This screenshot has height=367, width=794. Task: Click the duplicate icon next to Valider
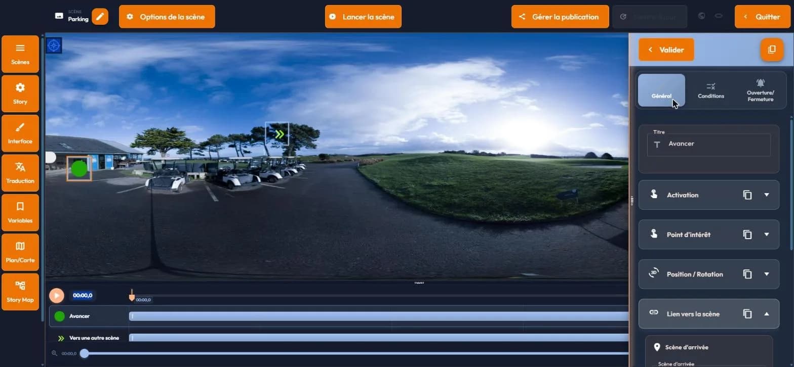pos(772,50)
